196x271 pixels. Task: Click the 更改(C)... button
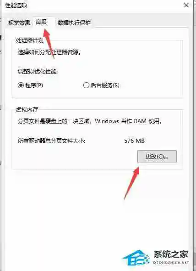tap(157, 157)
